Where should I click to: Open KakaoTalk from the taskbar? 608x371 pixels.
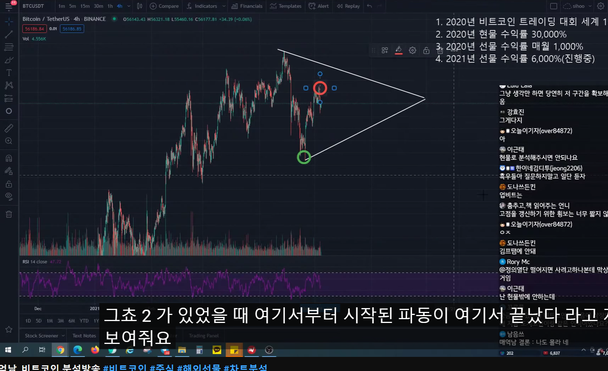(217, 350)
